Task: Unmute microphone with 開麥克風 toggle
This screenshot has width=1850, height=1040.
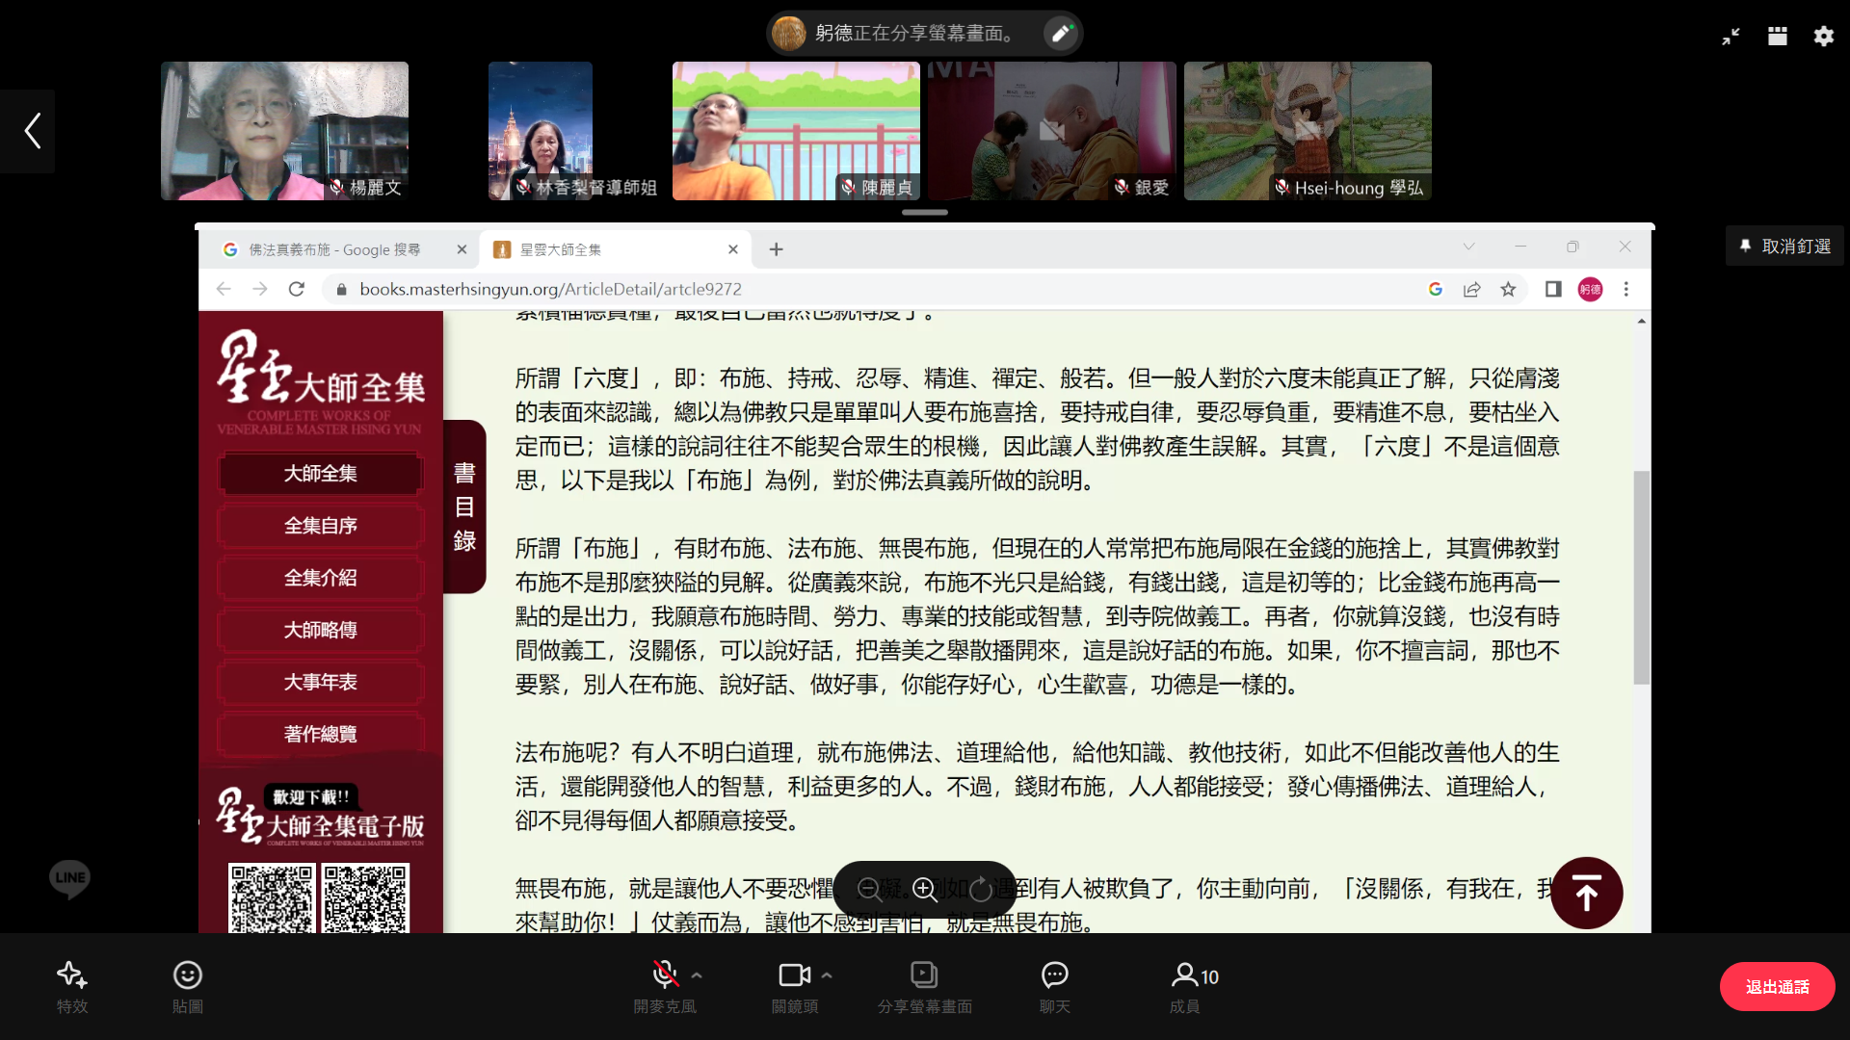Action: 664,975
